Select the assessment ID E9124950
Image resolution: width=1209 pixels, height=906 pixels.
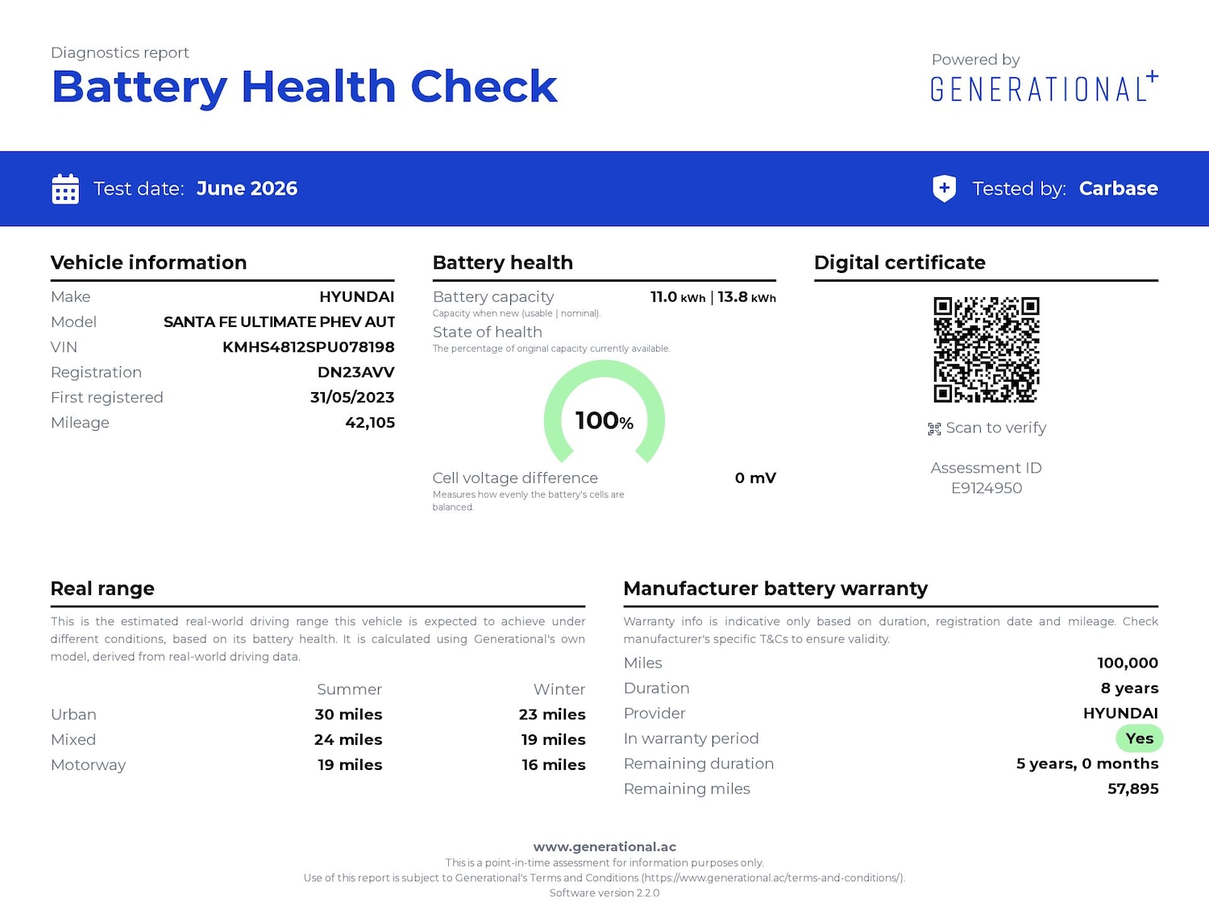click(987, 488)
